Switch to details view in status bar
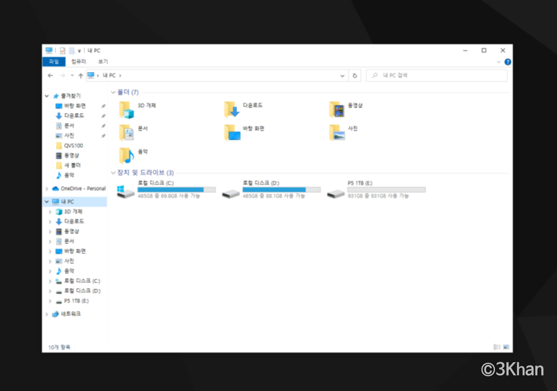The image size is (557, 391). (x=497, y=347)
